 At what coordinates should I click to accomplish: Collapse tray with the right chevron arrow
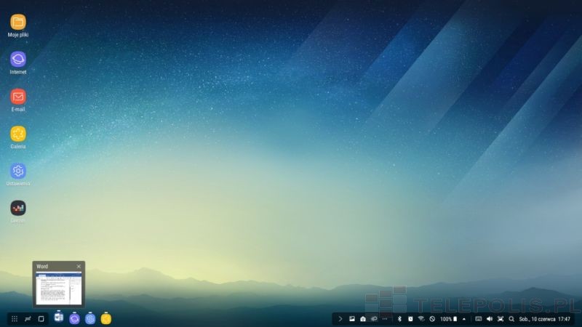(x=340, y=319)
